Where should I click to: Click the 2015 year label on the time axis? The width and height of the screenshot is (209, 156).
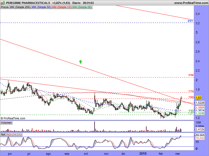click(143, 154)
